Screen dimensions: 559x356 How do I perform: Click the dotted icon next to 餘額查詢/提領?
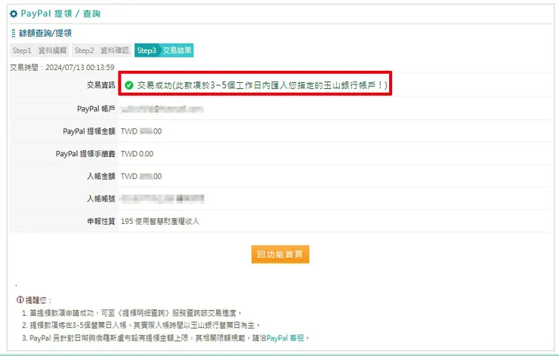(14, 33)
